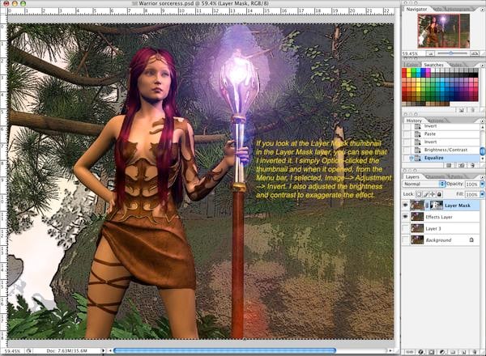Open status bar Doc info arrow menu
This screenshot has width=486, height=356.
coord(104,350)
